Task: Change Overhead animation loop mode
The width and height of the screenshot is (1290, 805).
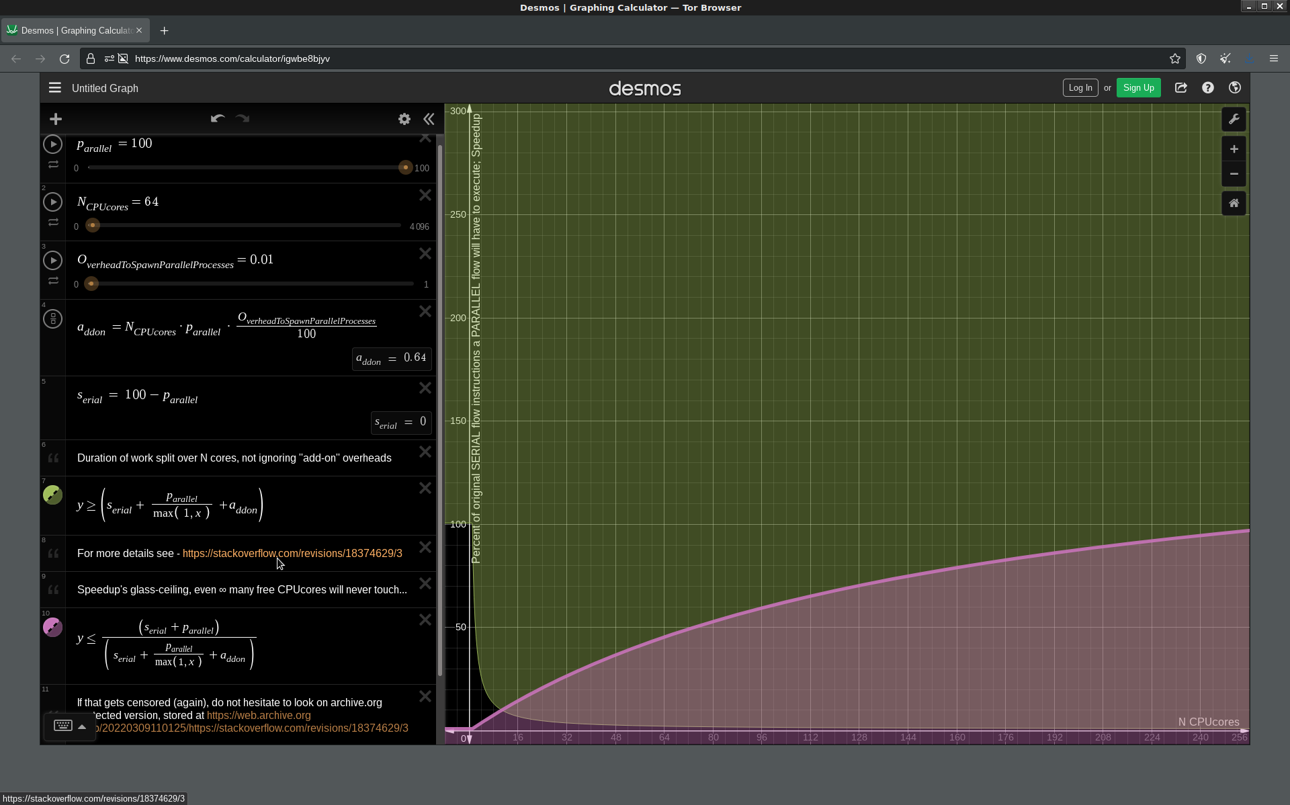Action: tap(53, 281)
